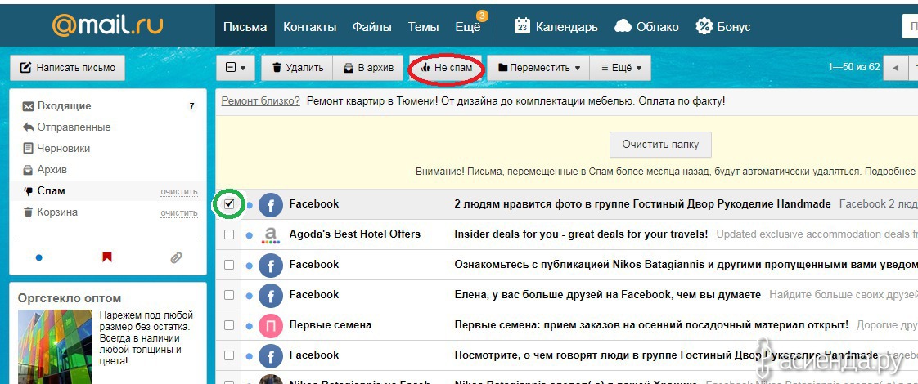Click the mail.ru logo
Image resolution: width=918 pixels, height=384 pixels.
coord(107,25)
